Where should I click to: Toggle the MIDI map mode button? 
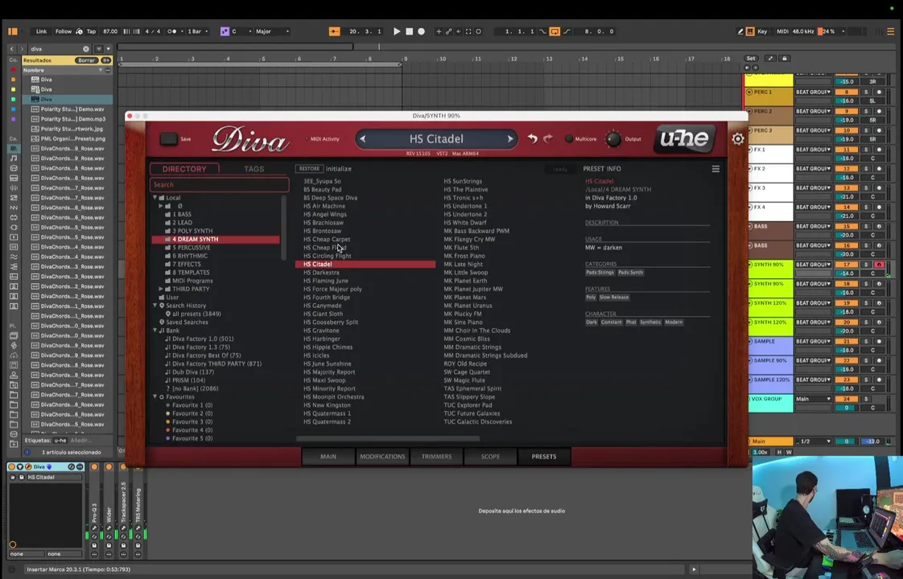782,31
